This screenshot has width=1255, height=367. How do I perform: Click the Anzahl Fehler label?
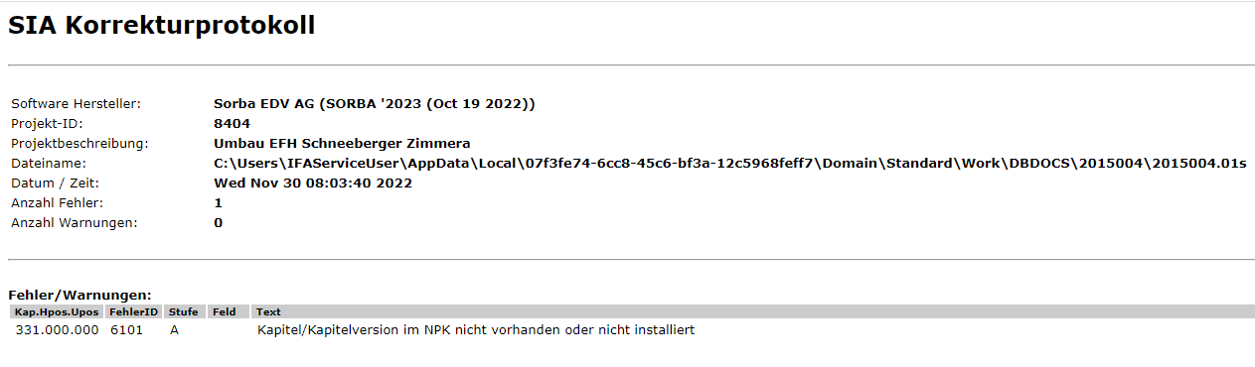click(54, 202)
